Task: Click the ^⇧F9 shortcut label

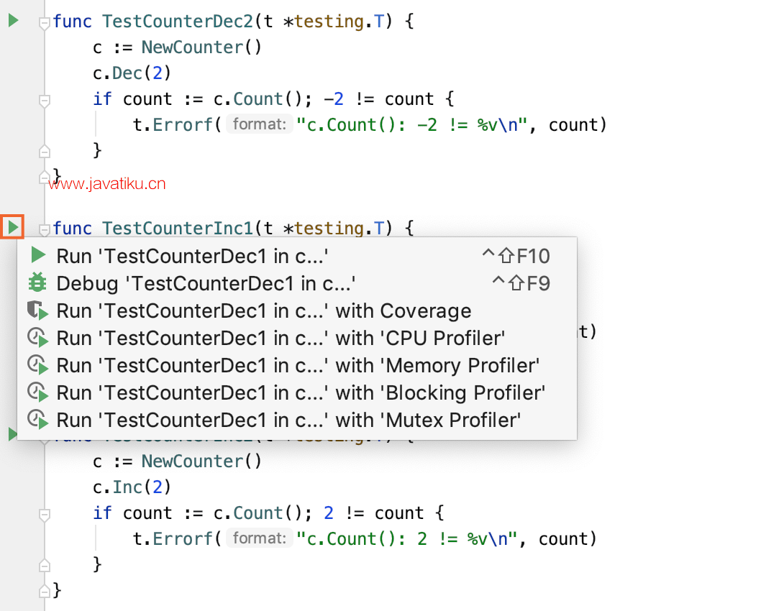Action: coord(521,284)
